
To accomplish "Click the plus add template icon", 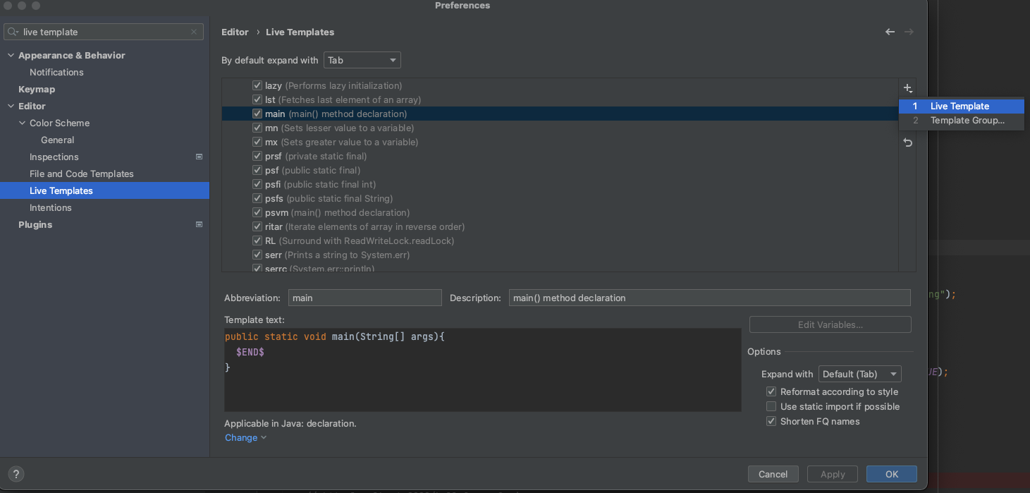I will 907,89.
